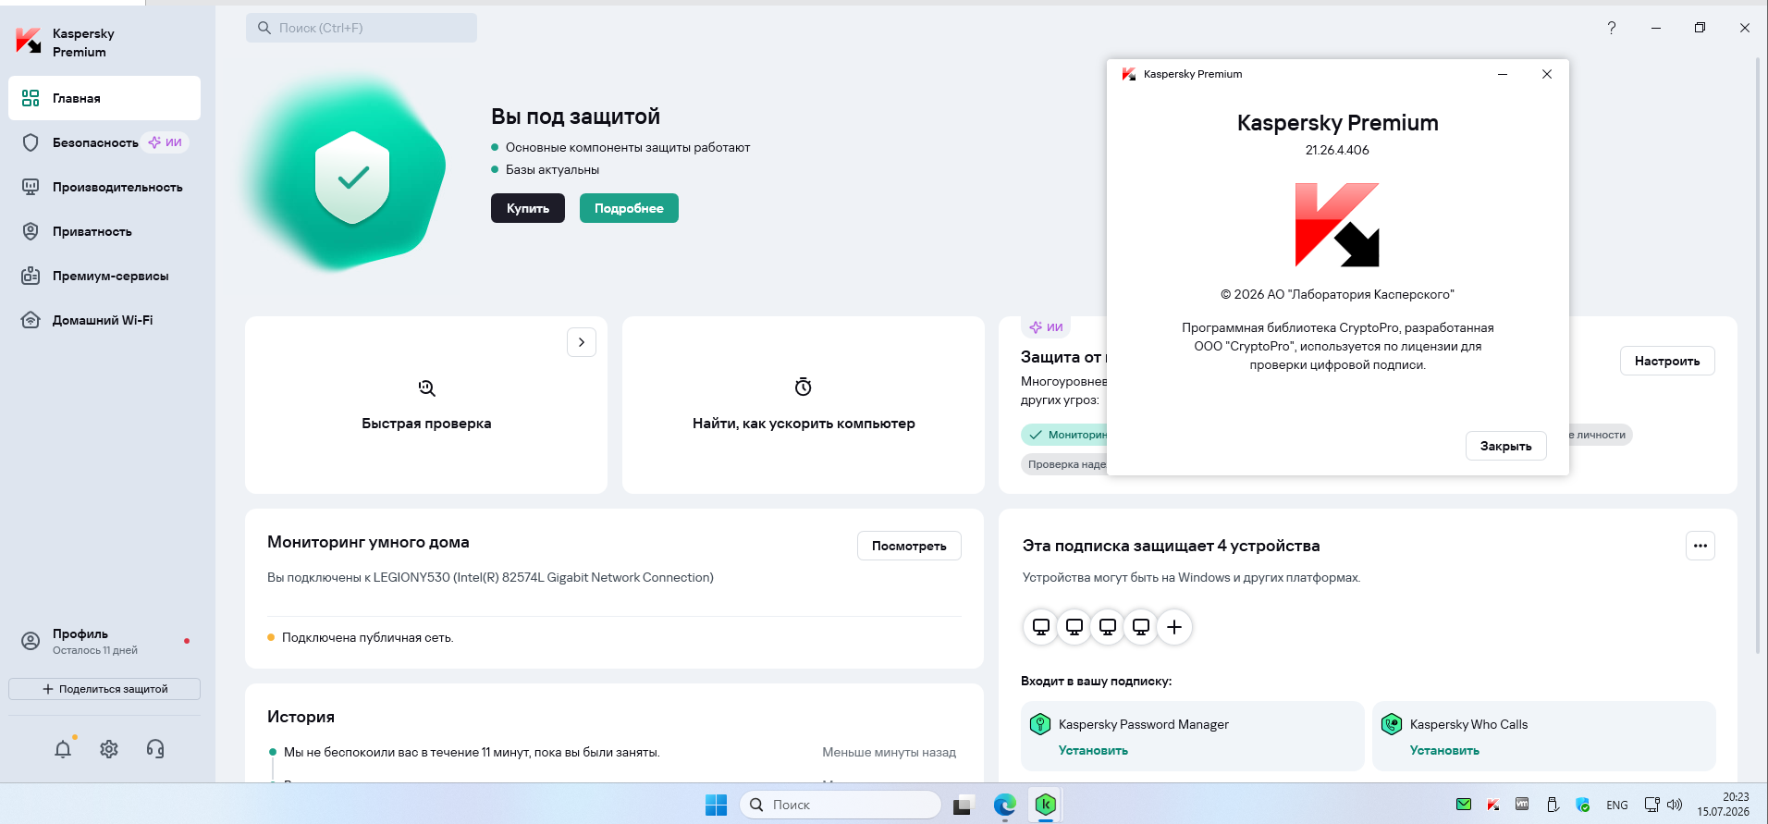This screenshot has width=1768, height=824.
Task: Open the notifications bell in the sidebar
Action: coord(63,749)
